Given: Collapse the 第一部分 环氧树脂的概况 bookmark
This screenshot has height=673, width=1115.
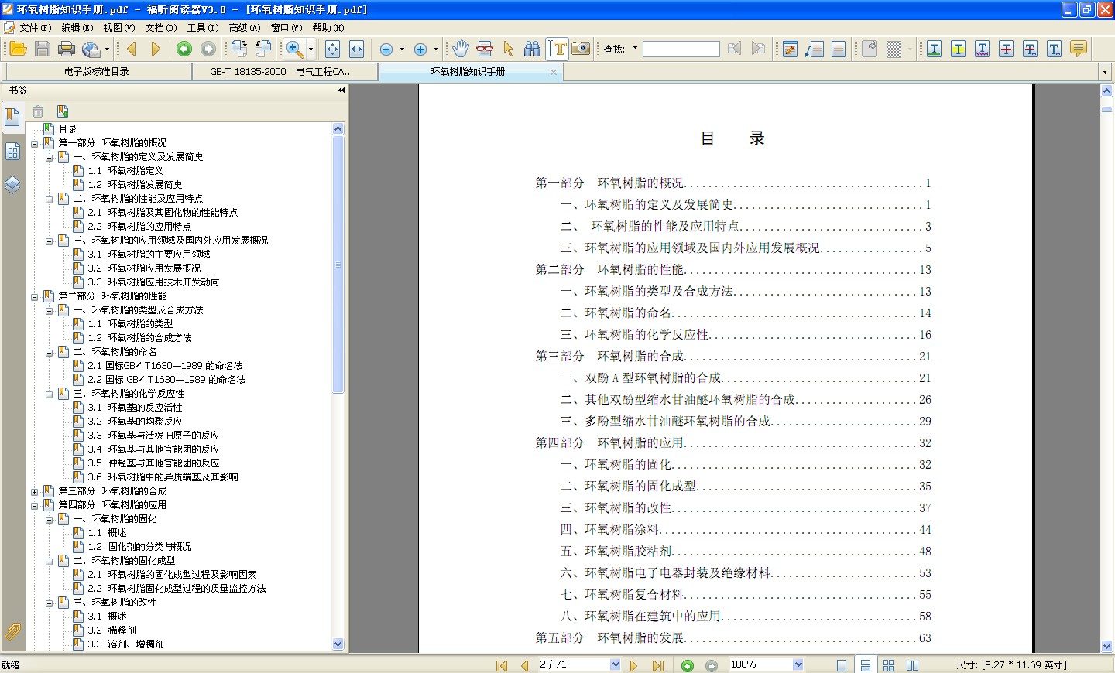Looking at the screenshot, I should (x=35, y=142).
